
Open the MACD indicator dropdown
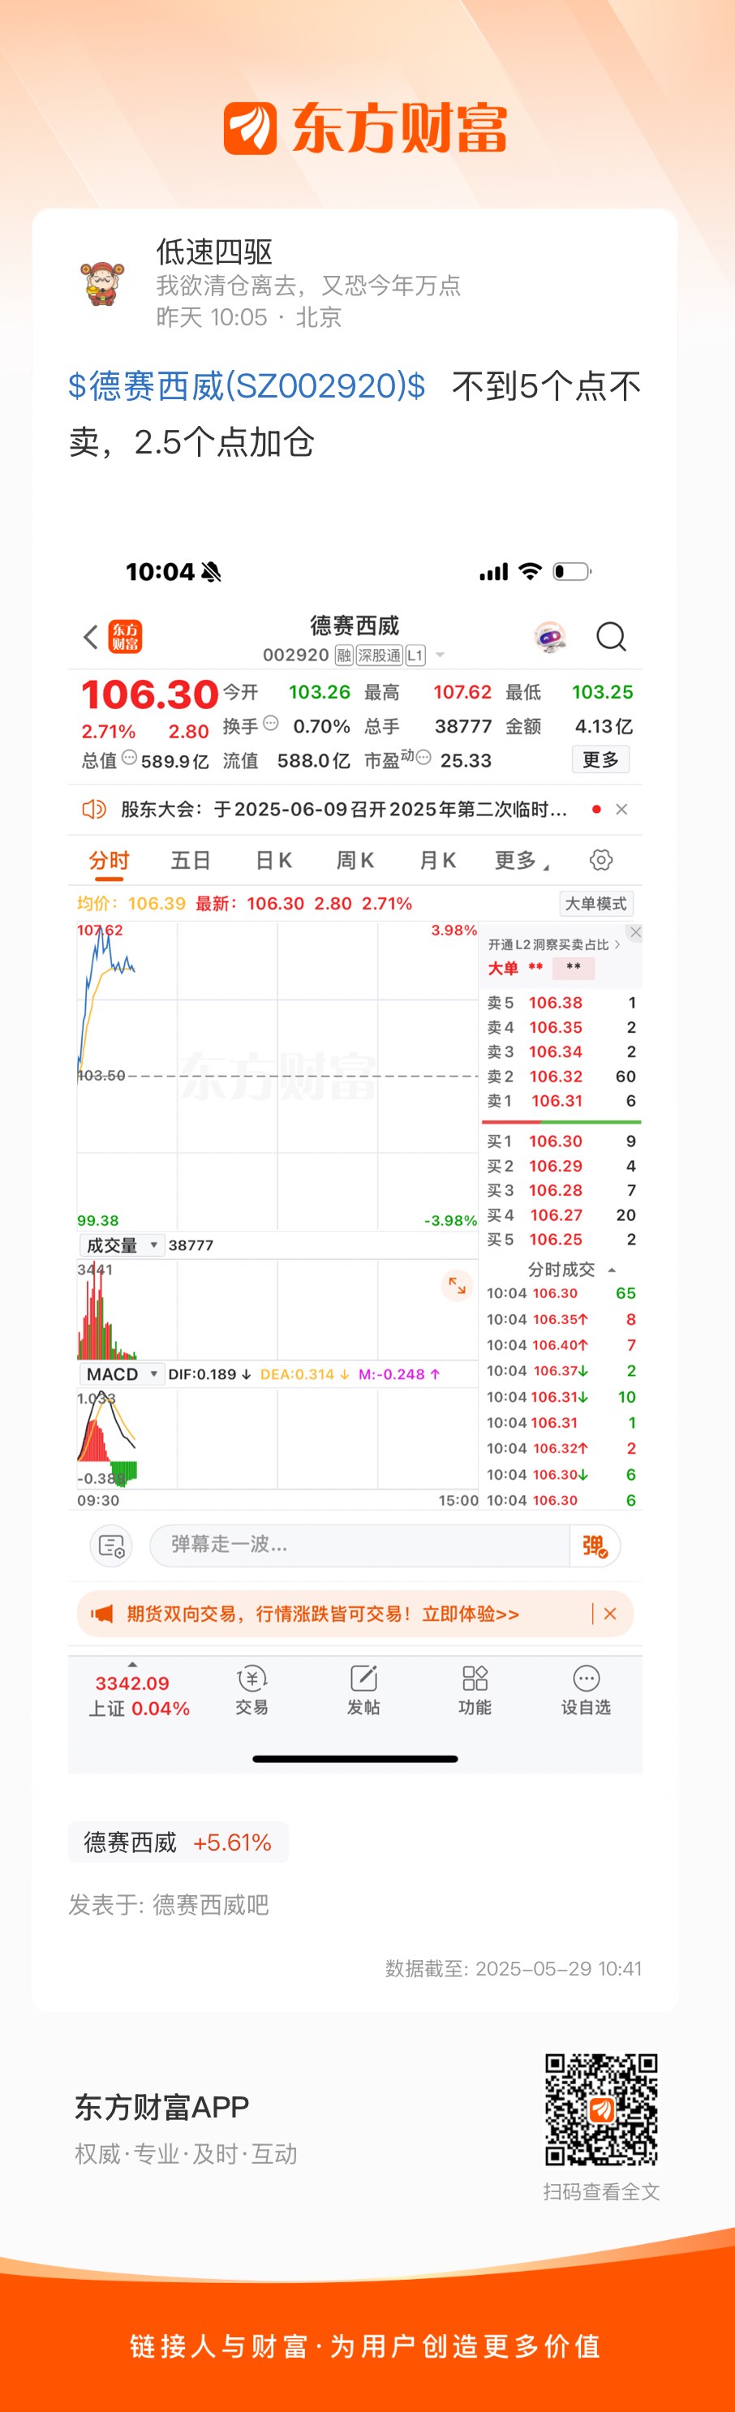pos(122,1374)
